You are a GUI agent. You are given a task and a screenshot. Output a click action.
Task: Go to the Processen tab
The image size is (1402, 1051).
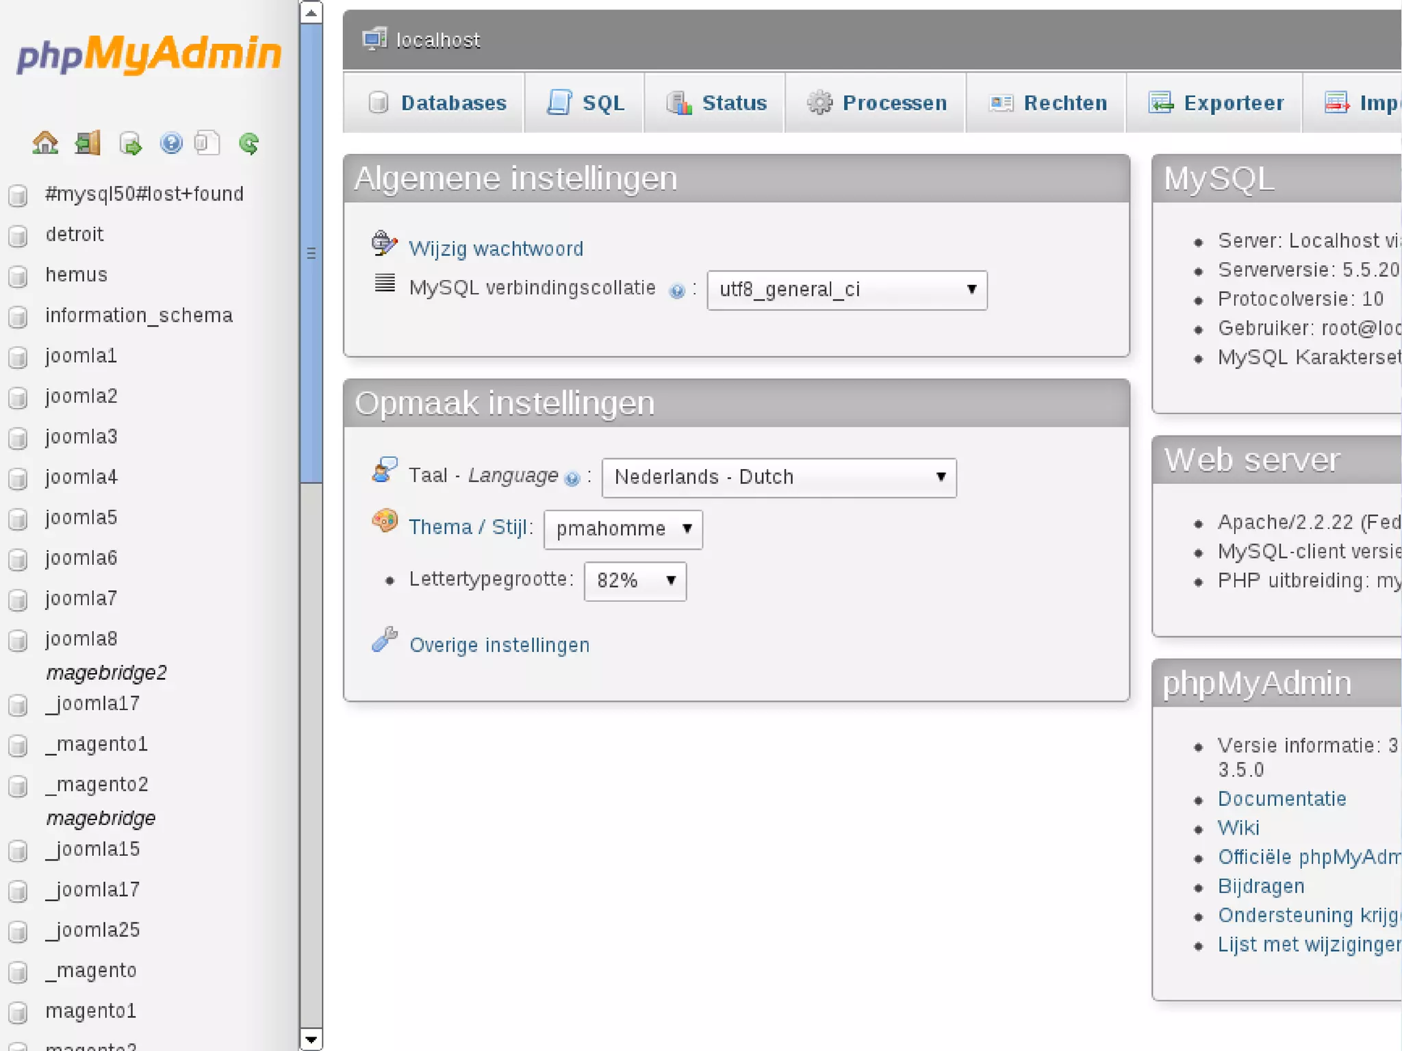pos(877,103)
